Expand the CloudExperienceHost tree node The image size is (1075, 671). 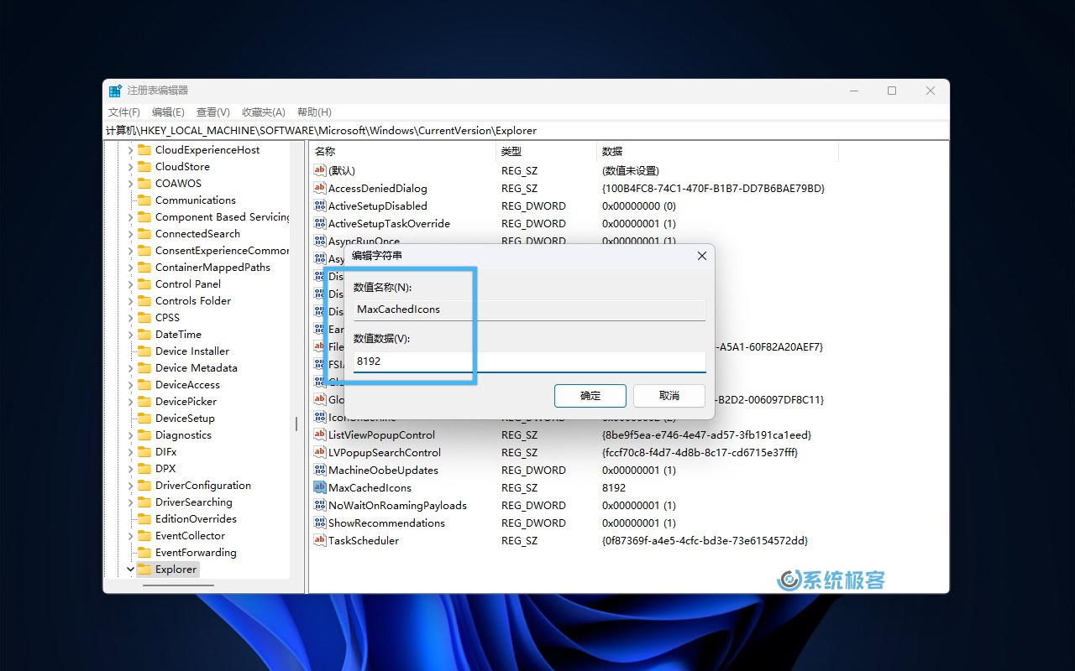tap(130, 150)
